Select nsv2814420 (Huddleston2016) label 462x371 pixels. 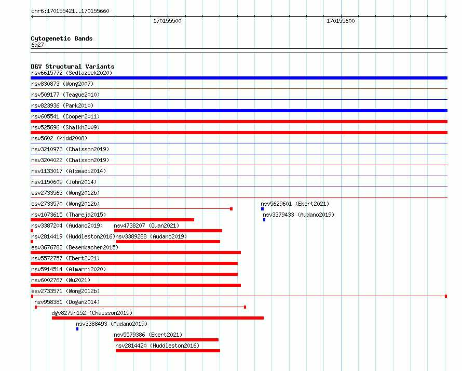pos(157,346)
